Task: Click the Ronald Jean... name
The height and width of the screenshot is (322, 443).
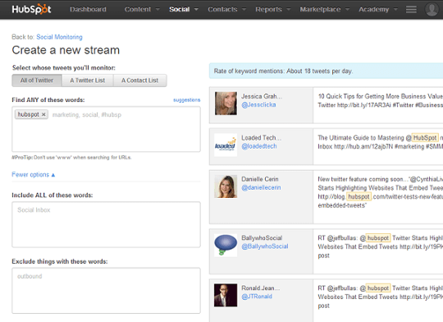Action: [260, 288]
